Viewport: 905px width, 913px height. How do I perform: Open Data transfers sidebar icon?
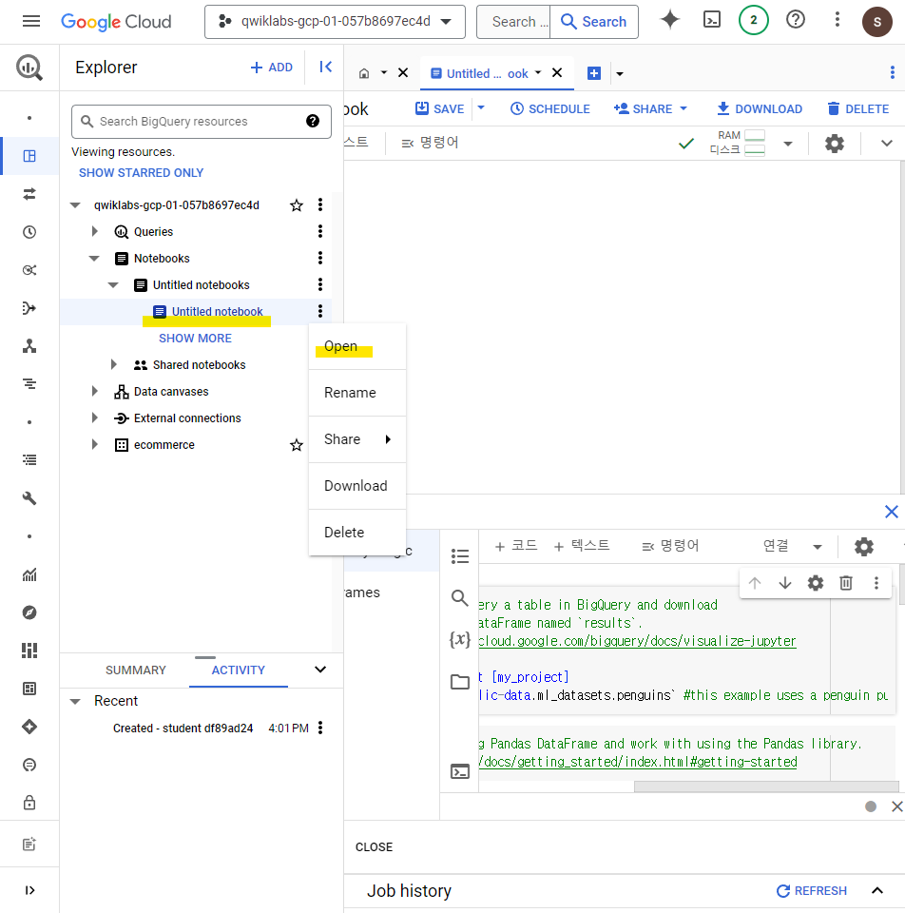coord(29,194)
